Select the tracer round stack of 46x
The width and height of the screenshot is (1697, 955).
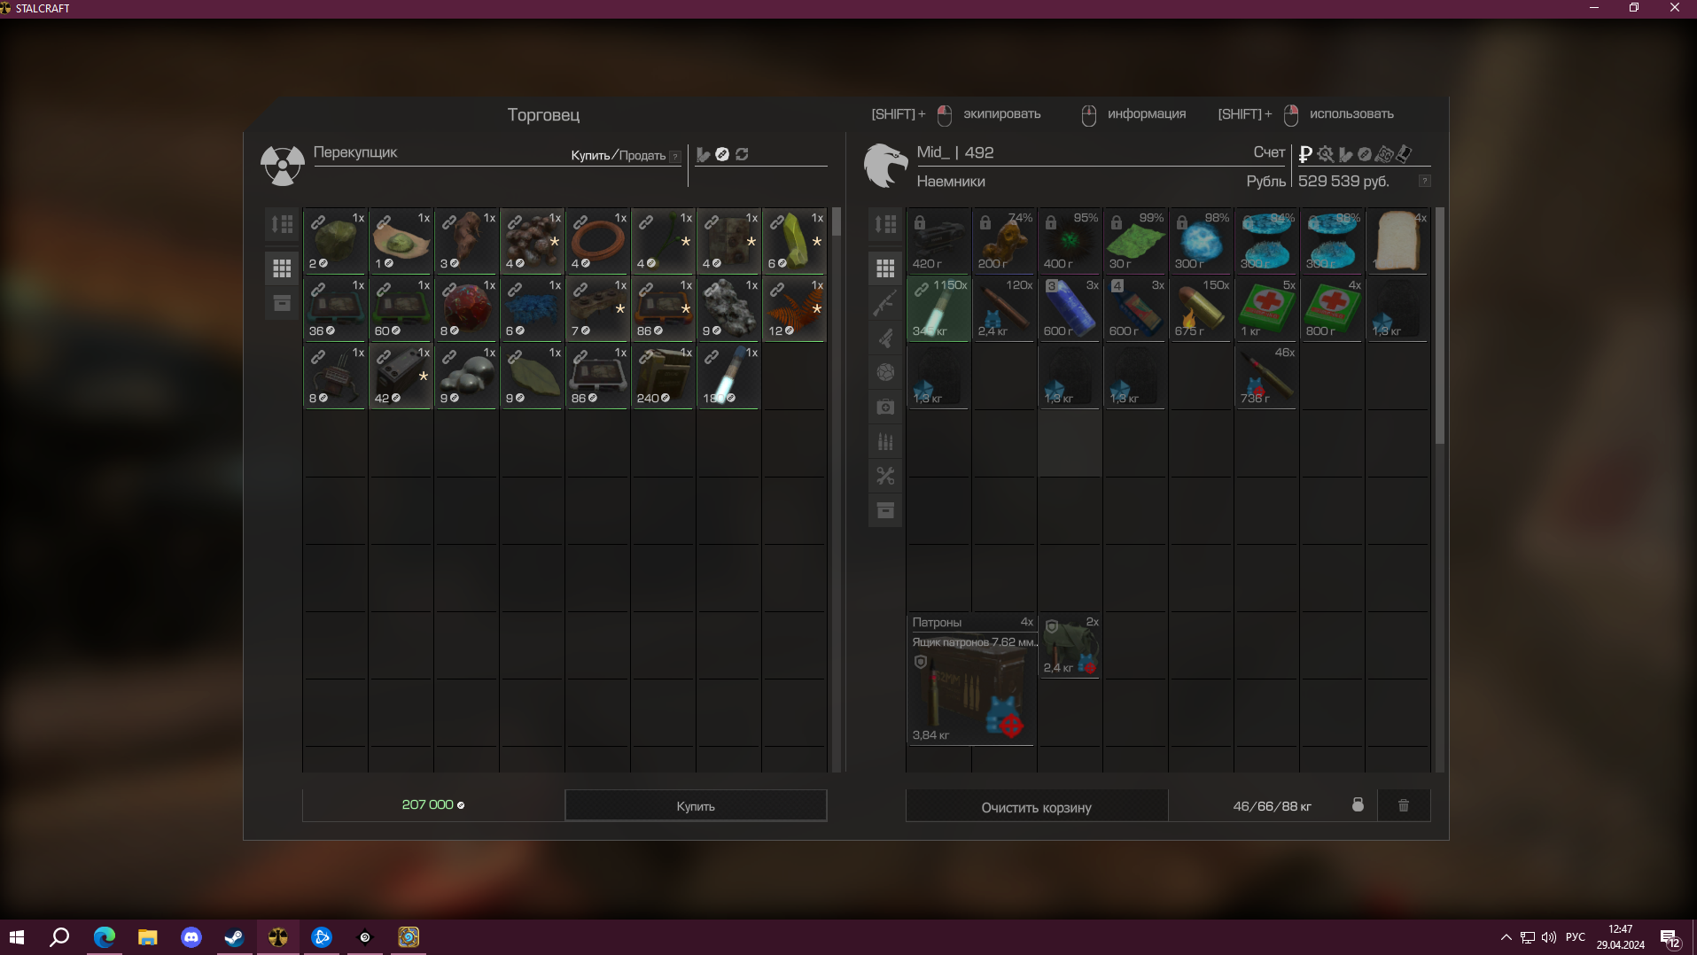[1266, 376]
